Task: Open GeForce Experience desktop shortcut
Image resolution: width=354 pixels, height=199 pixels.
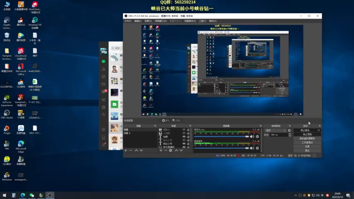Action: click(x=7, y=100)
